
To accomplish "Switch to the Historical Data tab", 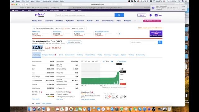I will (90, 55).
